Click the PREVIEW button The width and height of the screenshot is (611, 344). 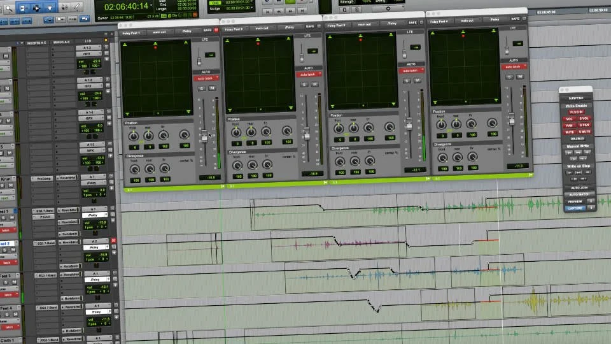click(575, 202)
